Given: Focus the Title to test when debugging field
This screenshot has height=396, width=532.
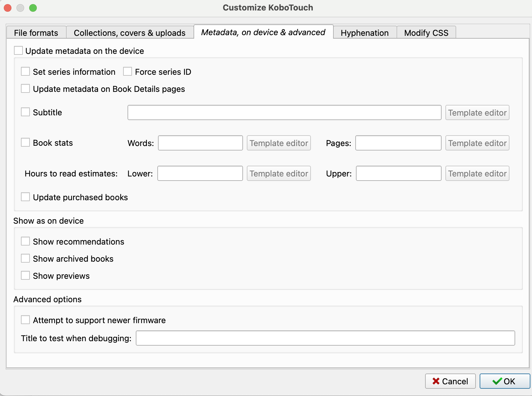Looking at the screenshot, I should 325,338.
